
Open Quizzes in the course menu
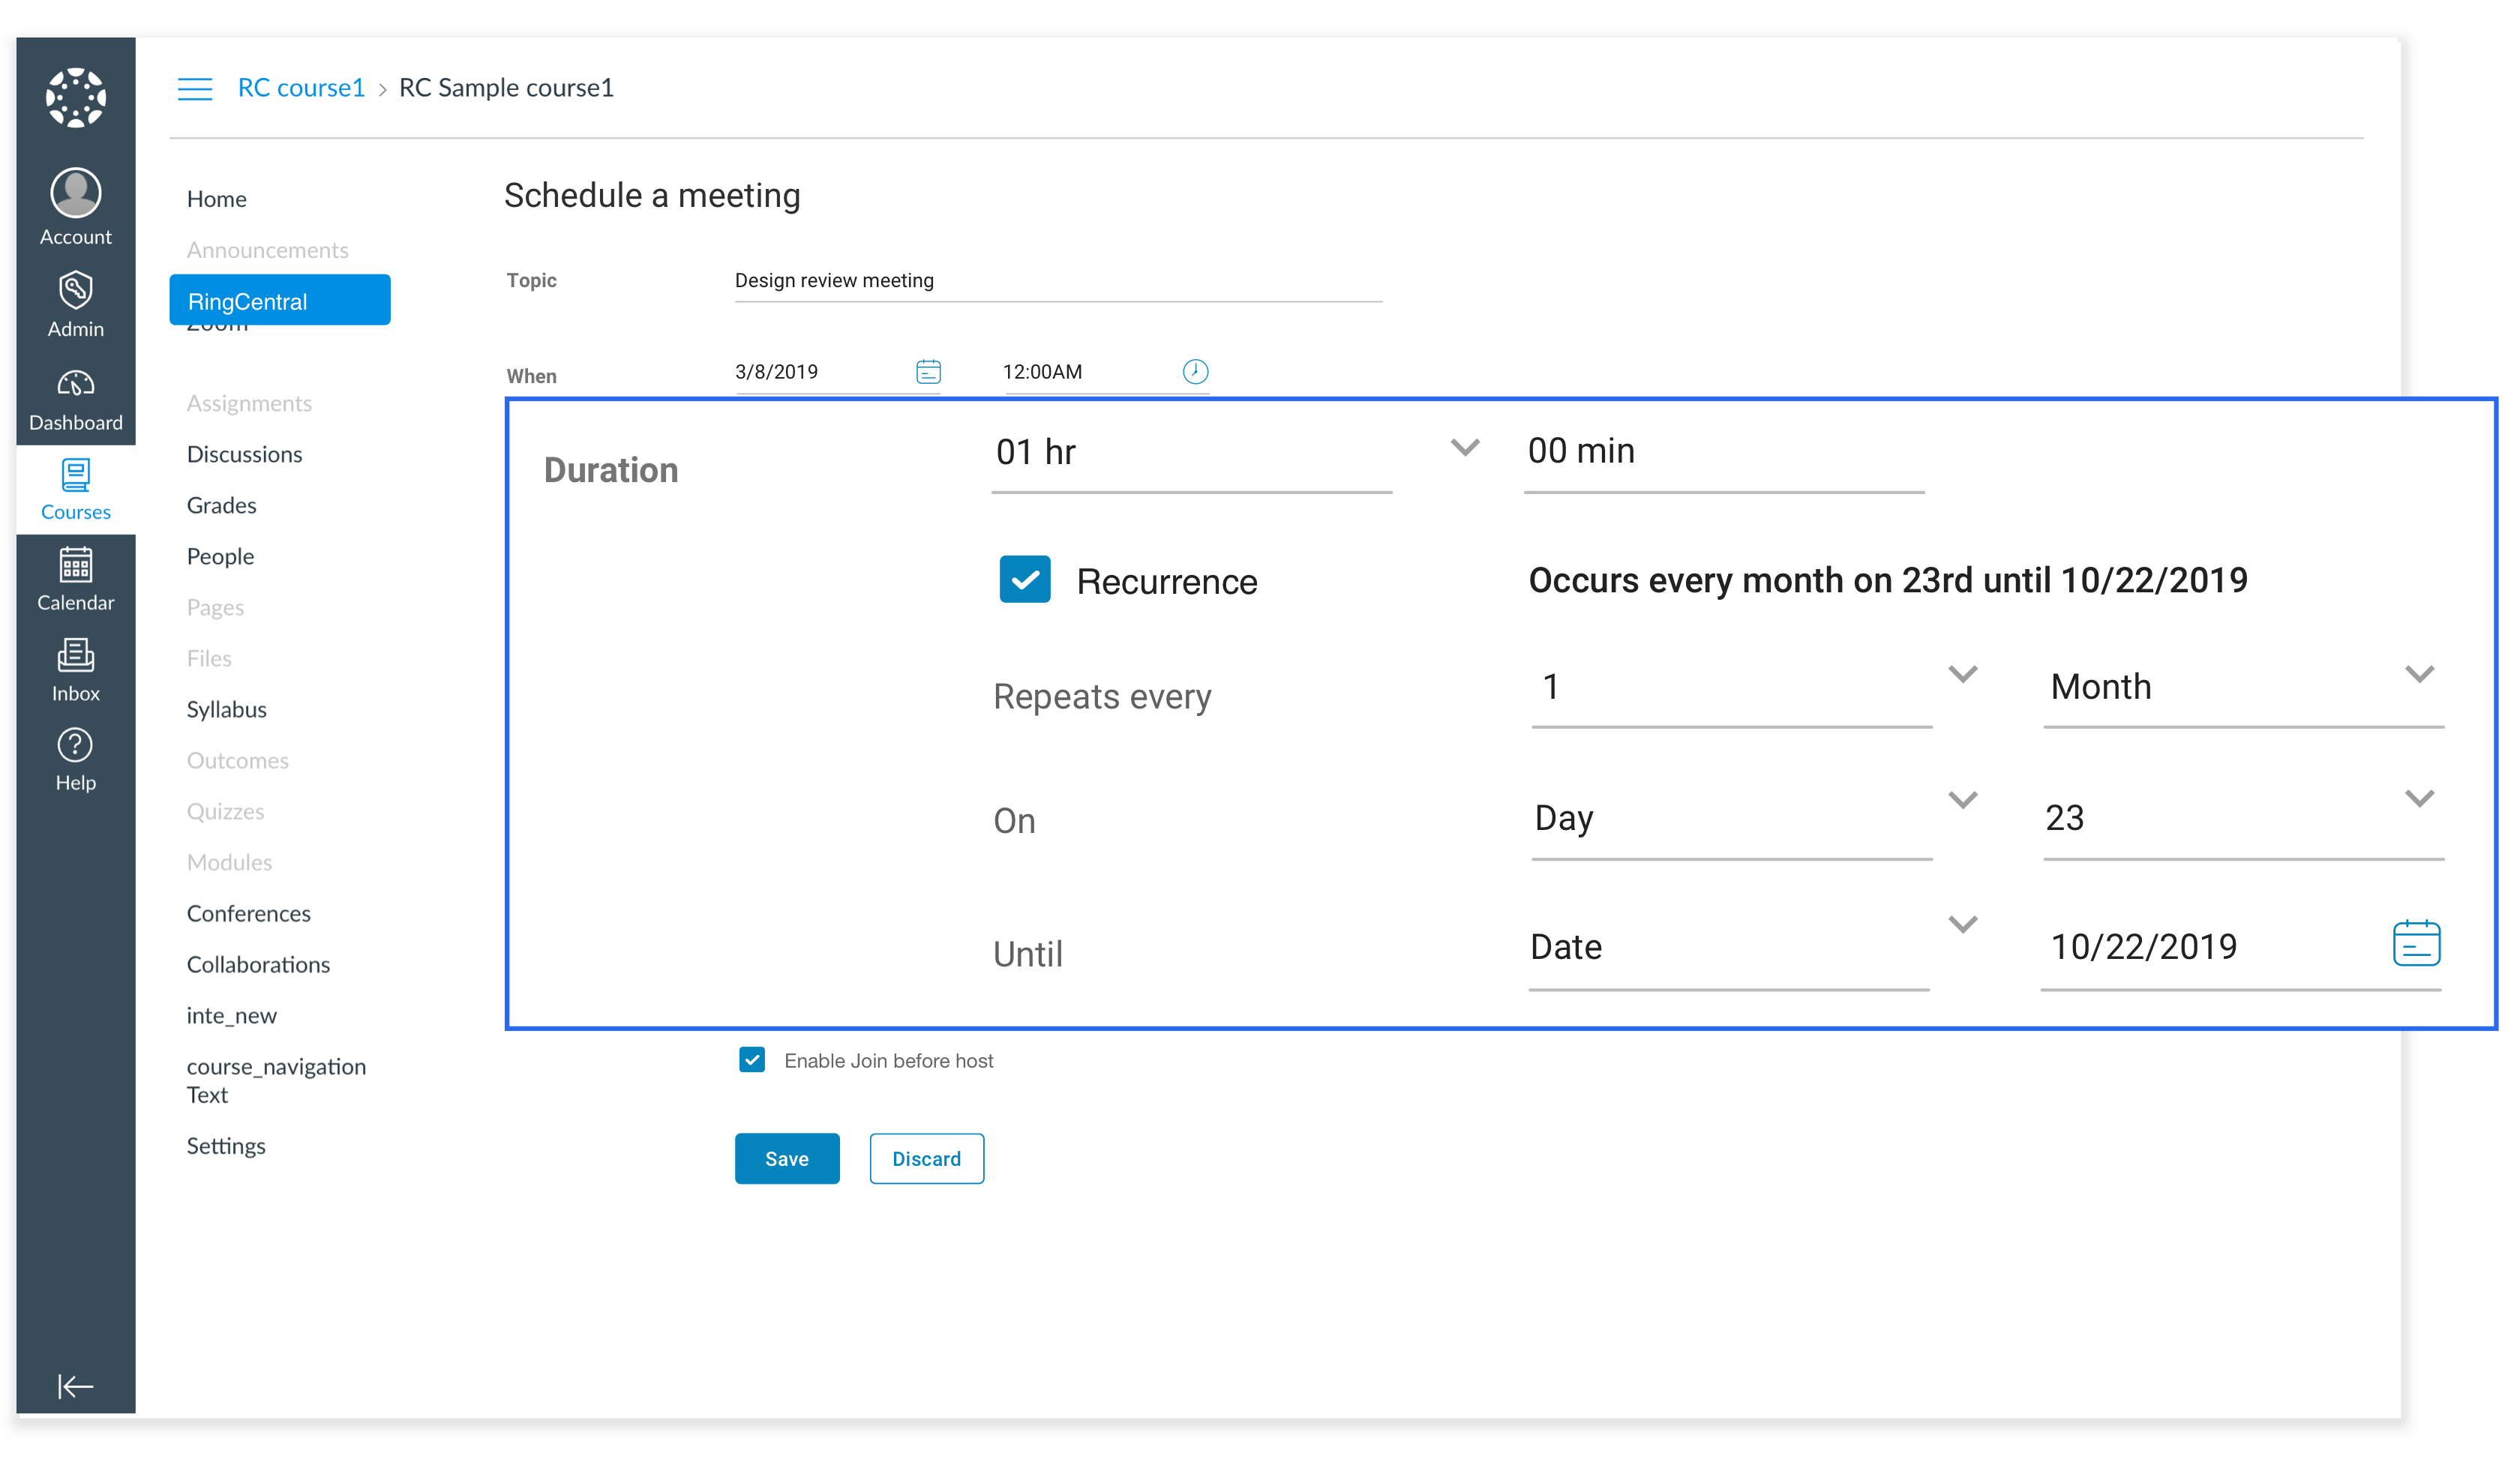[x=226, y=810]
